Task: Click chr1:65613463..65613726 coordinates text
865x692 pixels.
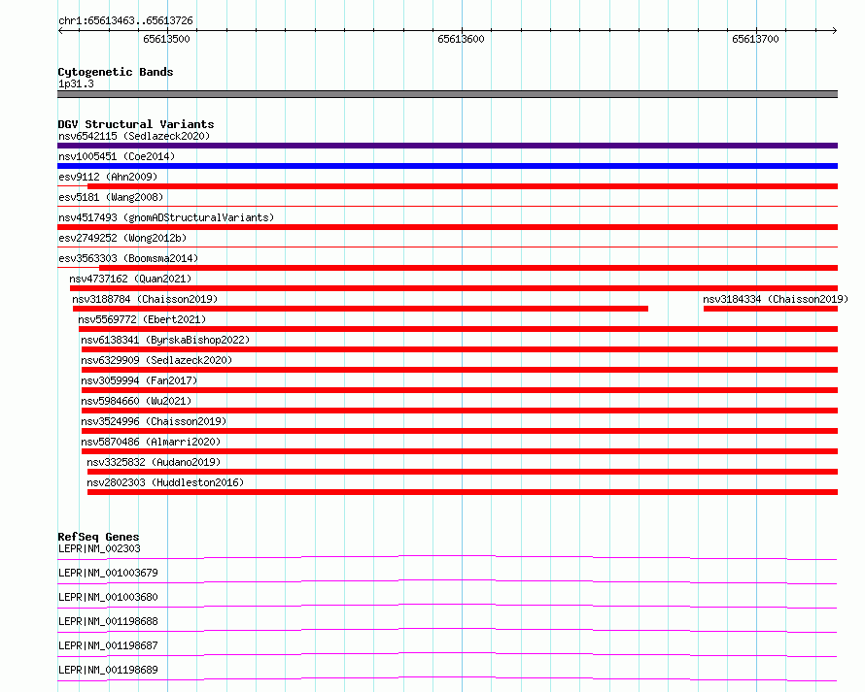Action: pos(125,20)
